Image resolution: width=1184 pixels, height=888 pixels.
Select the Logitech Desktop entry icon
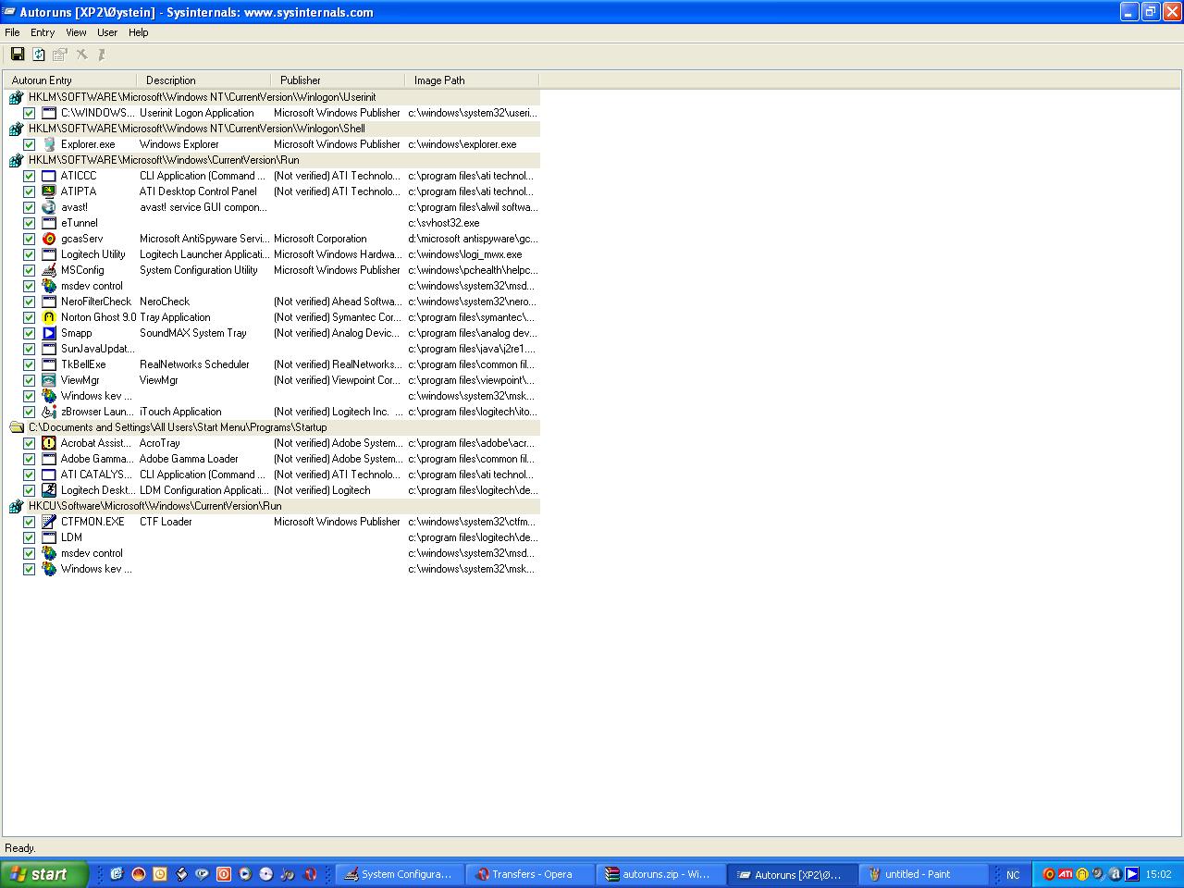pyautogui.click(x=49, y=490)
